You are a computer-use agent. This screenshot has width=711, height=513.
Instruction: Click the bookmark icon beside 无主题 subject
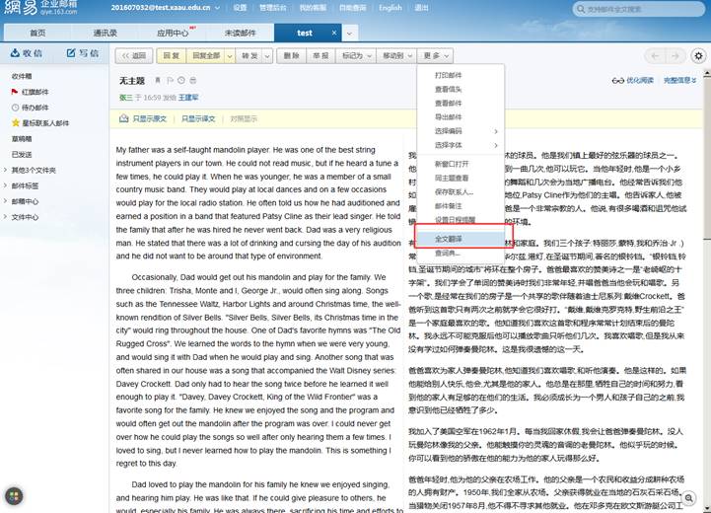point(158,80)
